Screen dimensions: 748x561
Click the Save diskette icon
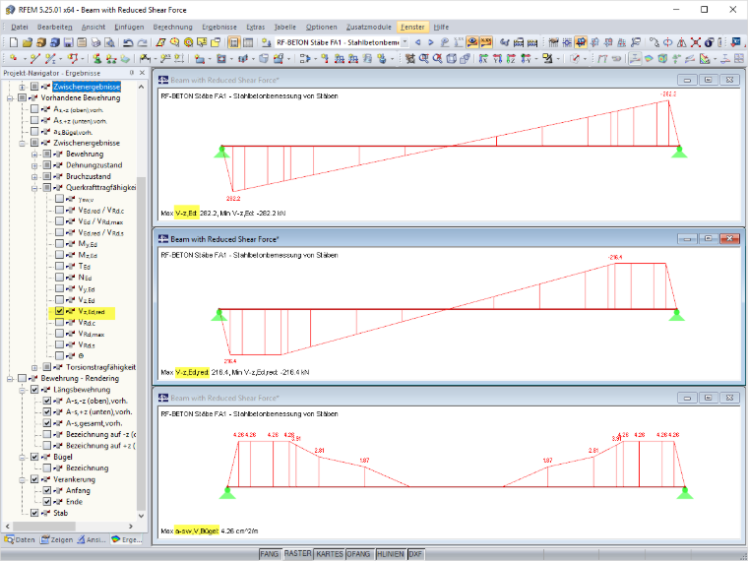[x=68, y=43]
